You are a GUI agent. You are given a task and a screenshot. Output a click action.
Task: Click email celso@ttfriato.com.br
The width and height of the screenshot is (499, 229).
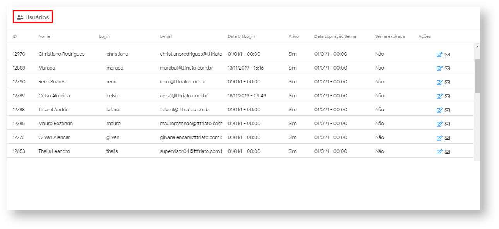(184, 96)
